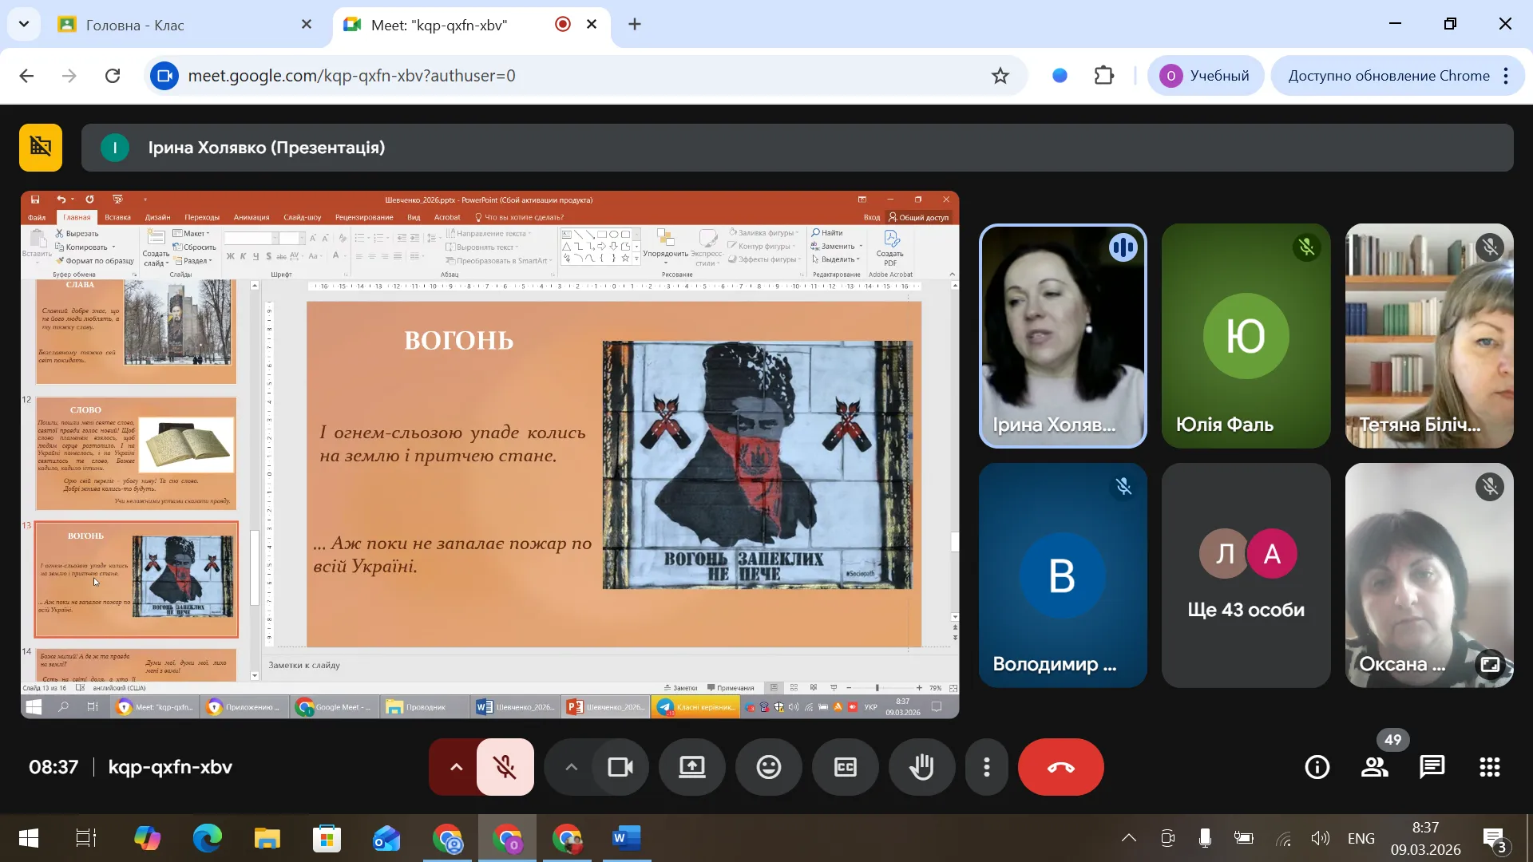The height and width of the screenshot is (862, 1533).
Task: Click Доступно обновление Chrome button
Action: coord(1388,76)
